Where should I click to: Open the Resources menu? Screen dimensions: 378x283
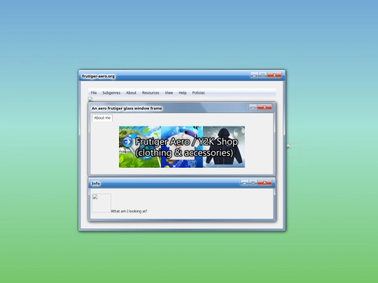(150, 93)
